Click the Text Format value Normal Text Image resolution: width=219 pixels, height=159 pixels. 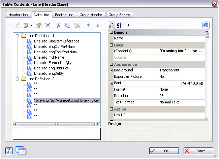pyautogui.click(x=182, y=102)
